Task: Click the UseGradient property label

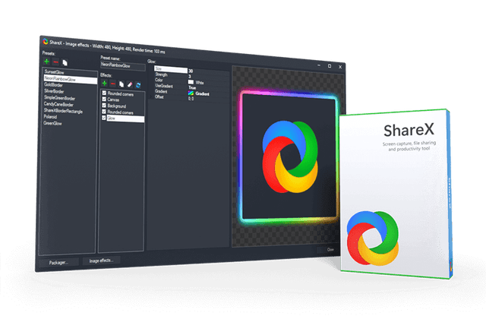Action: [164, 86]
